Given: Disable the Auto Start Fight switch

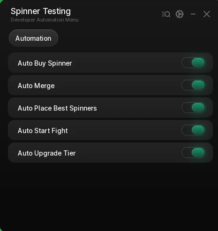Looking at the screenshot, I should 194,130.
